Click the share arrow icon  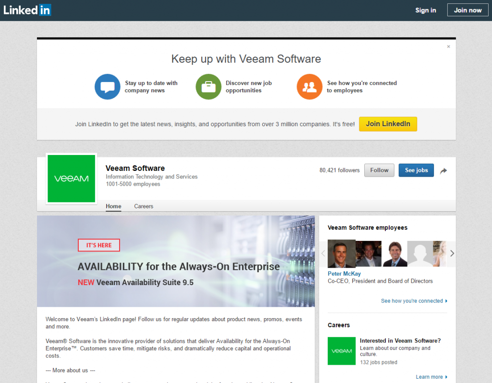pos(443,171)
